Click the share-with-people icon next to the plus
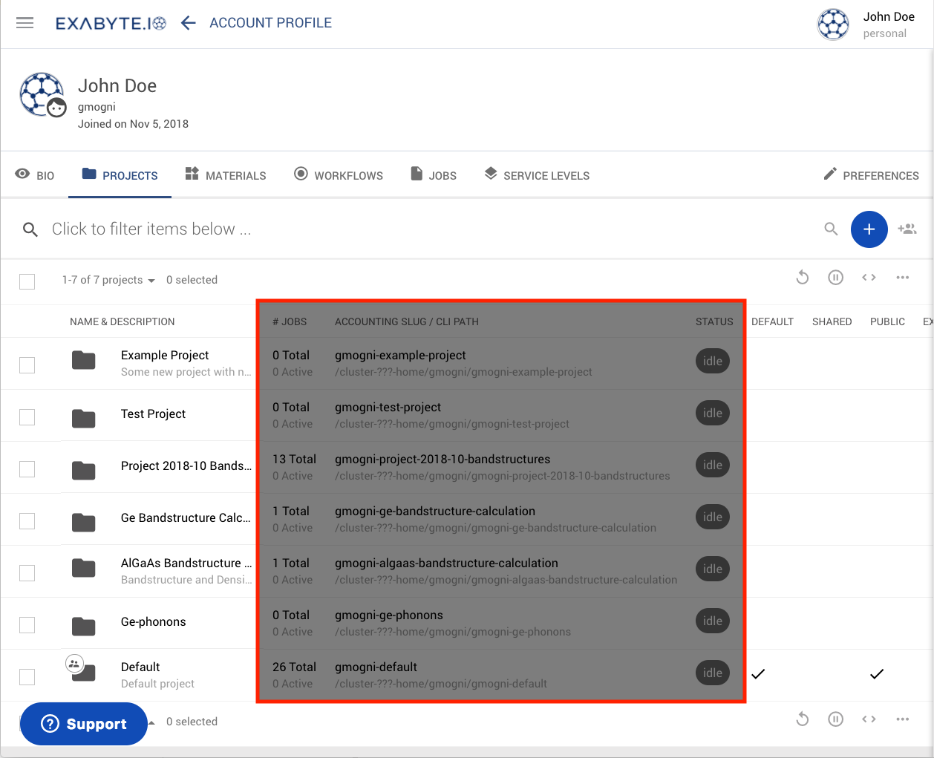The width and height of the screenshot is (934, 758). pos(907,229)
